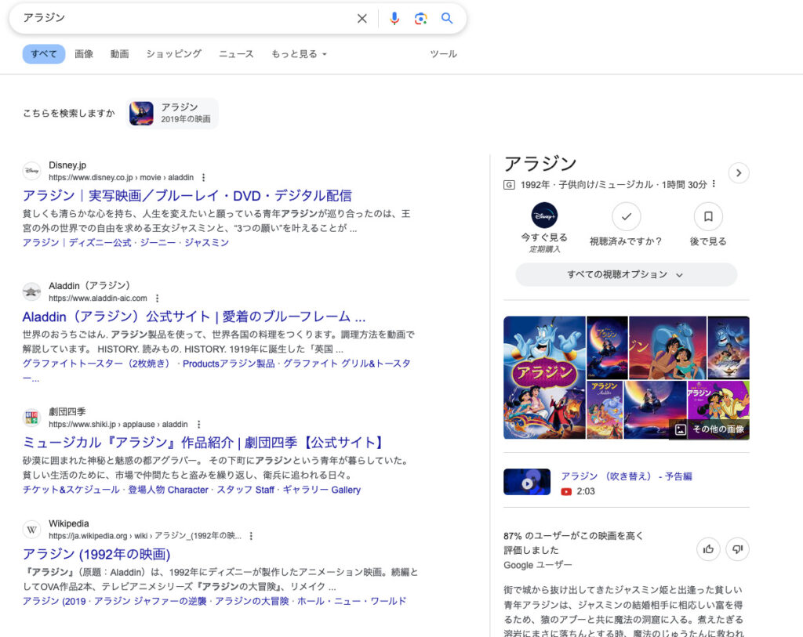This screenshot has width=803, height=637.
Task: Start the search with the magnifier icon
Action: tap(447, 18)
